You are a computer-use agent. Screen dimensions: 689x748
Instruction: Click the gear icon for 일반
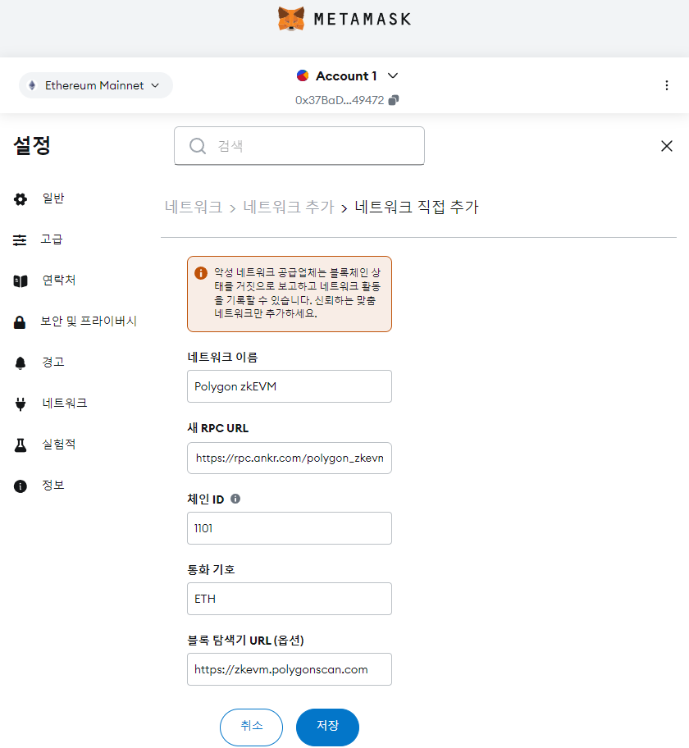pyautogui.click(x=21, y=199)
